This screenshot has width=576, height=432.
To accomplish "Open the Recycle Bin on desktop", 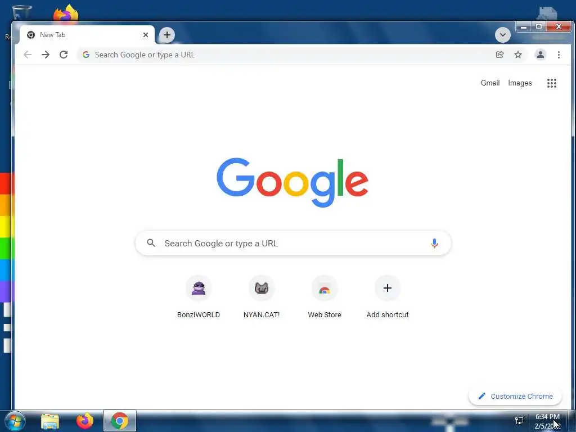I will click(21, 13).
